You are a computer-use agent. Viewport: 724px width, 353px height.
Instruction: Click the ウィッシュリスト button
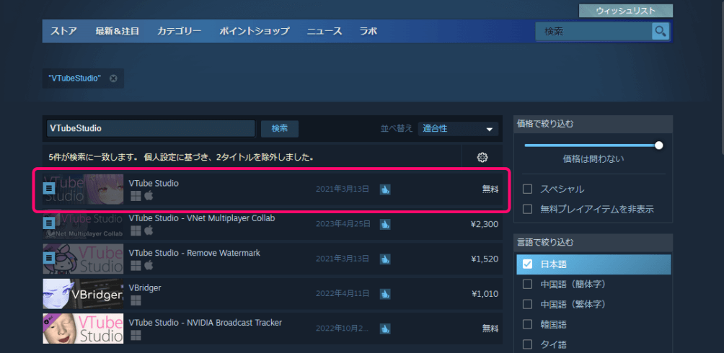pyautogui.click(x=626, y=11)
